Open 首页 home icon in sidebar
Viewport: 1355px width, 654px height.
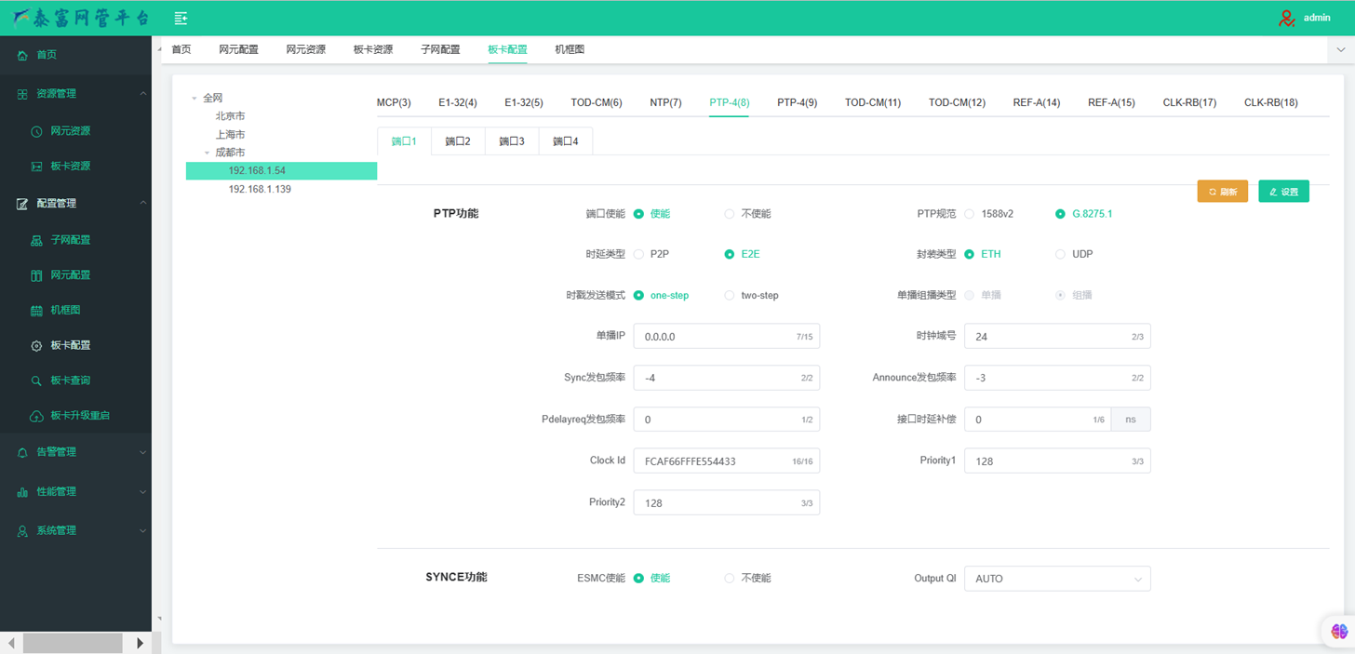pos(23,56)
